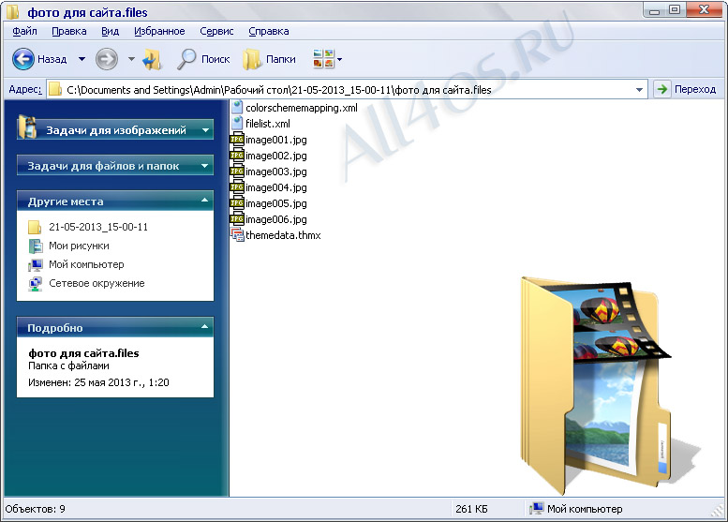Select the themedata.thmx file icon
The width and height of the screenshot is (728, 522).
(x=237, y=235)
